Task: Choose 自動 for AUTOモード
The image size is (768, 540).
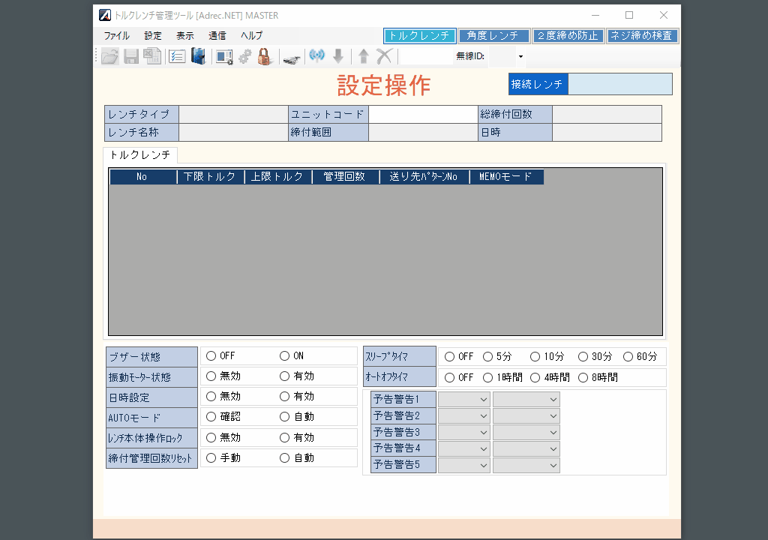Action: click(284, 416)
